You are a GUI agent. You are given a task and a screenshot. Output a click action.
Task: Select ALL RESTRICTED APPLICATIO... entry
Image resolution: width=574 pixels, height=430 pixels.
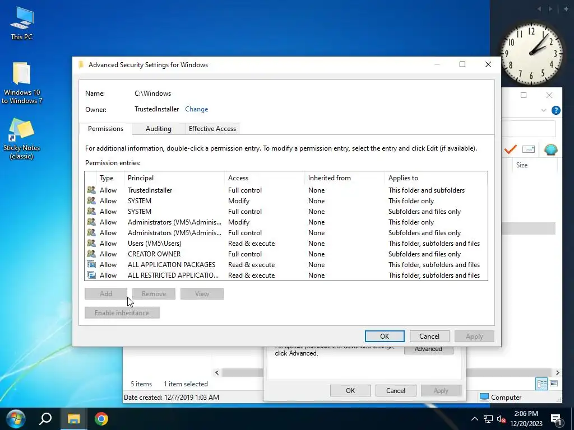click(286, 275)
